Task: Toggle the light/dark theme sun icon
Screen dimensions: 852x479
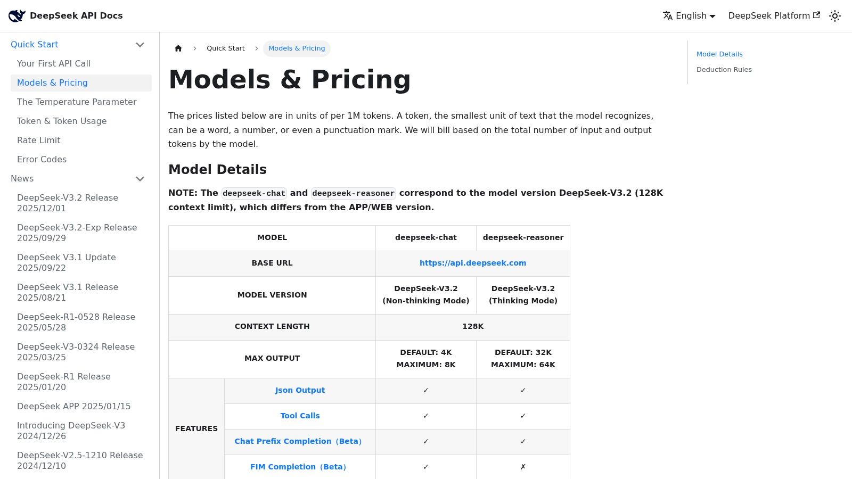Action: pyautogui.click(x=835, y=16)
